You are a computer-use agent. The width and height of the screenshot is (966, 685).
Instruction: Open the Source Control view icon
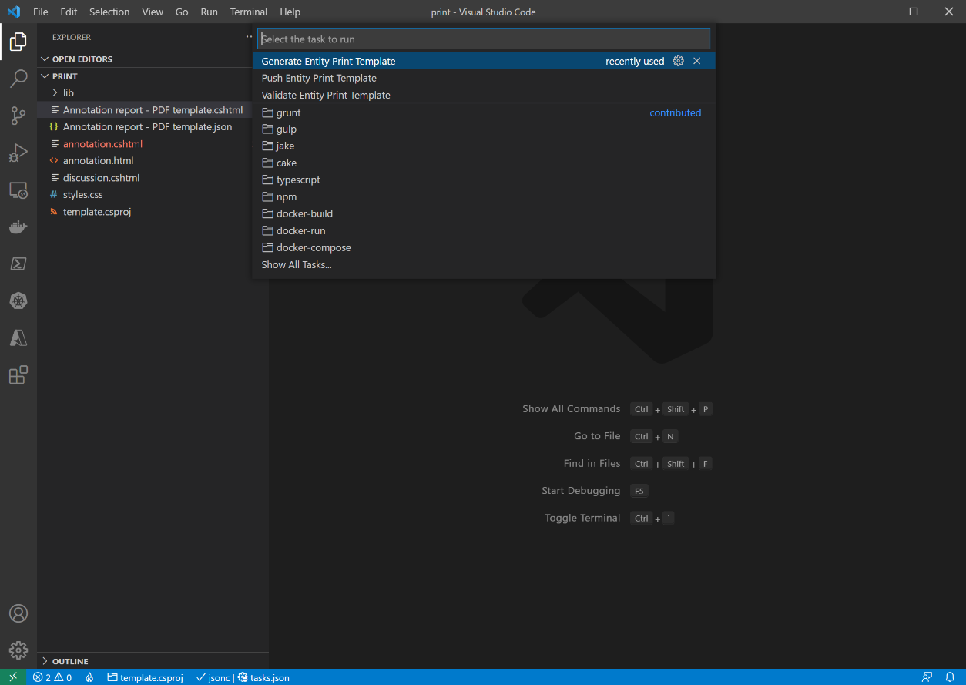[x=18, y=116]
